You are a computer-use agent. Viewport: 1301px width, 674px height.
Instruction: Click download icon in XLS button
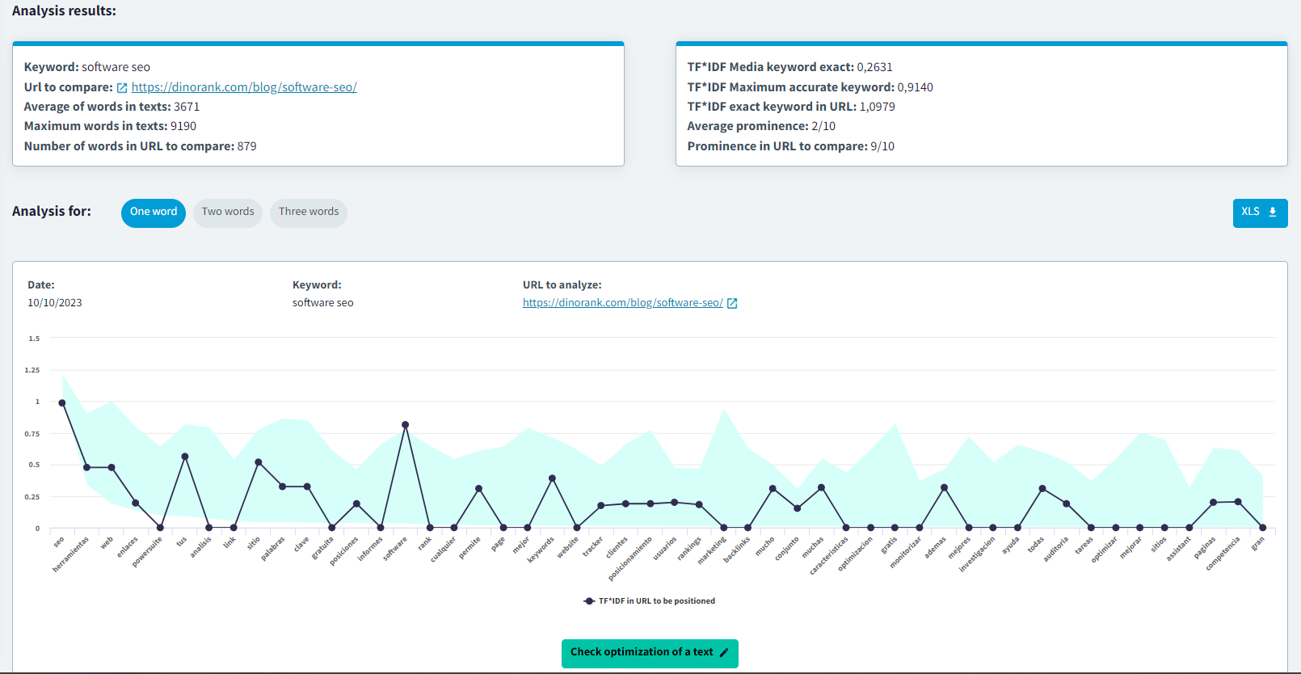1273,212
